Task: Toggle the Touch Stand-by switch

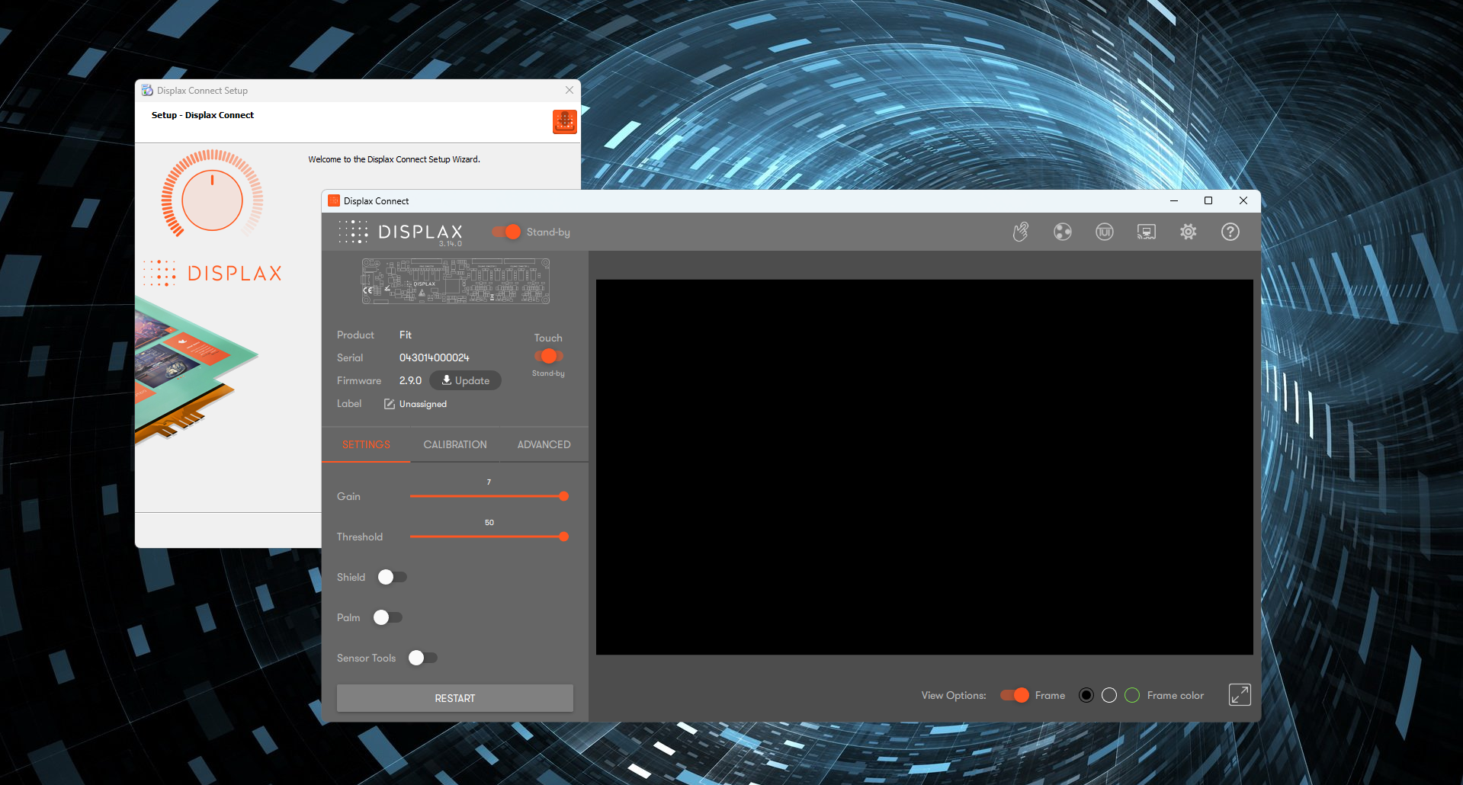Action: click(548, 356)
